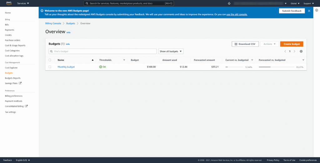
Task: Open Credits in the sidebar
Action: [x=8, y=35]
